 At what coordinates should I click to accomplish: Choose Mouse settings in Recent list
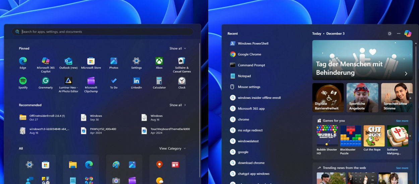pos(249,87)
